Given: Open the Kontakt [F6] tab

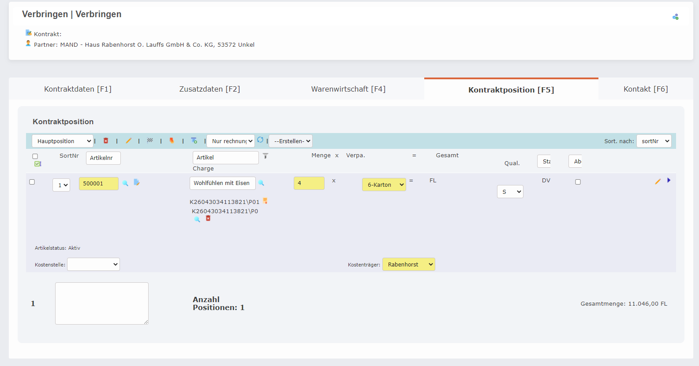Looking at the screenshot, I should 645,89.
